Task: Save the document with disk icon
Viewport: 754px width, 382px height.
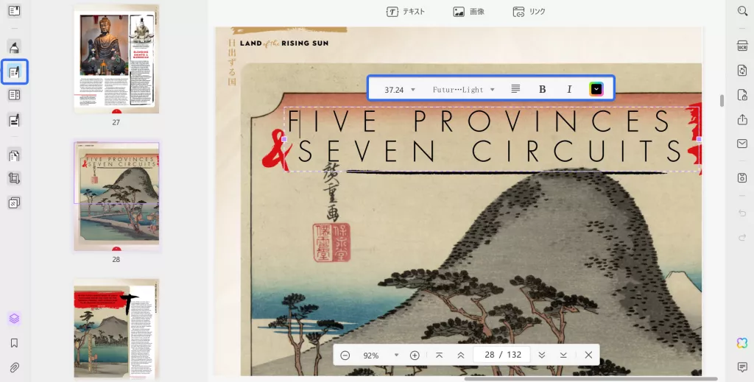Action: [742, 177]
